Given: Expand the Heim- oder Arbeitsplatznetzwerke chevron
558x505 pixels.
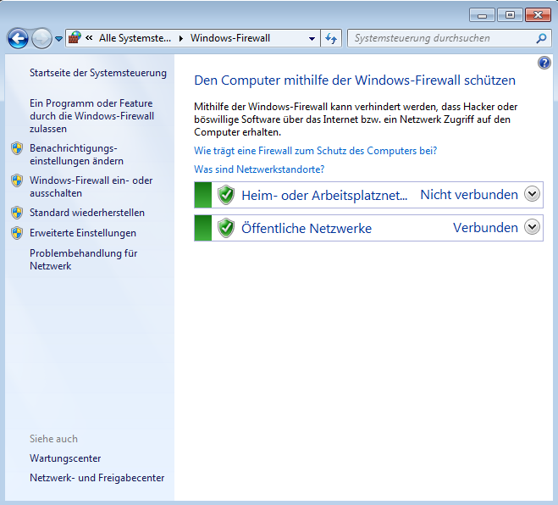Looking at the screenshot, I should (532, 194).
